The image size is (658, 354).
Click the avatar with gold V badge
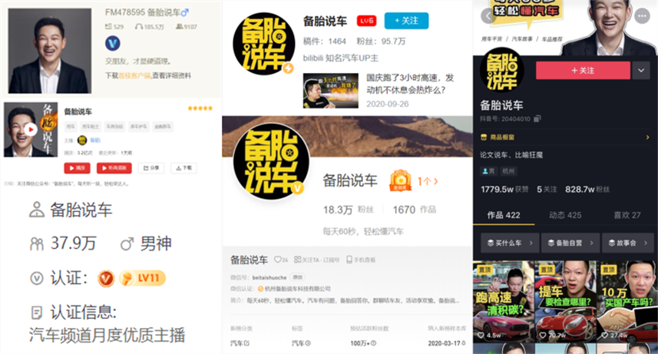pos(271,161)
